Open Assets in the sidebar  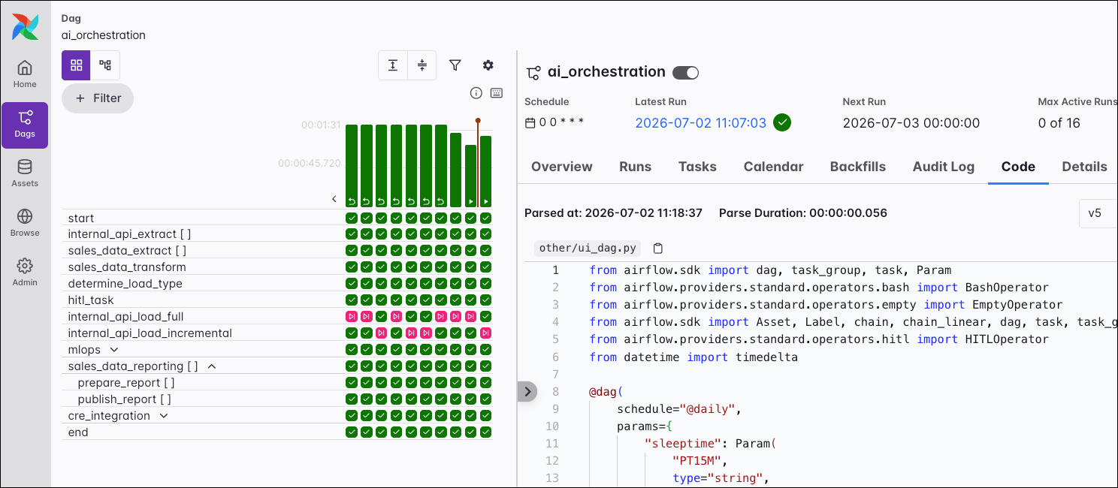pyautogui.click(x=25, y=173)
